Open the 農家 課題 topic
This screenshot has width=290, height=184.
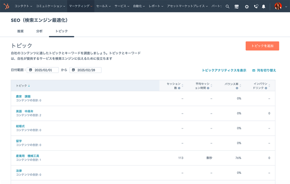pyautogui.click(x=23, y=97)
